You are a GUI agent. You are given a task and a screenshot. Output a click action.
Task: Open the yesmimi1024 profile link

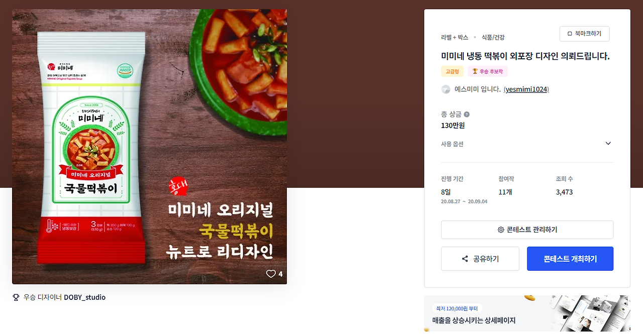(x=526, y=89)
